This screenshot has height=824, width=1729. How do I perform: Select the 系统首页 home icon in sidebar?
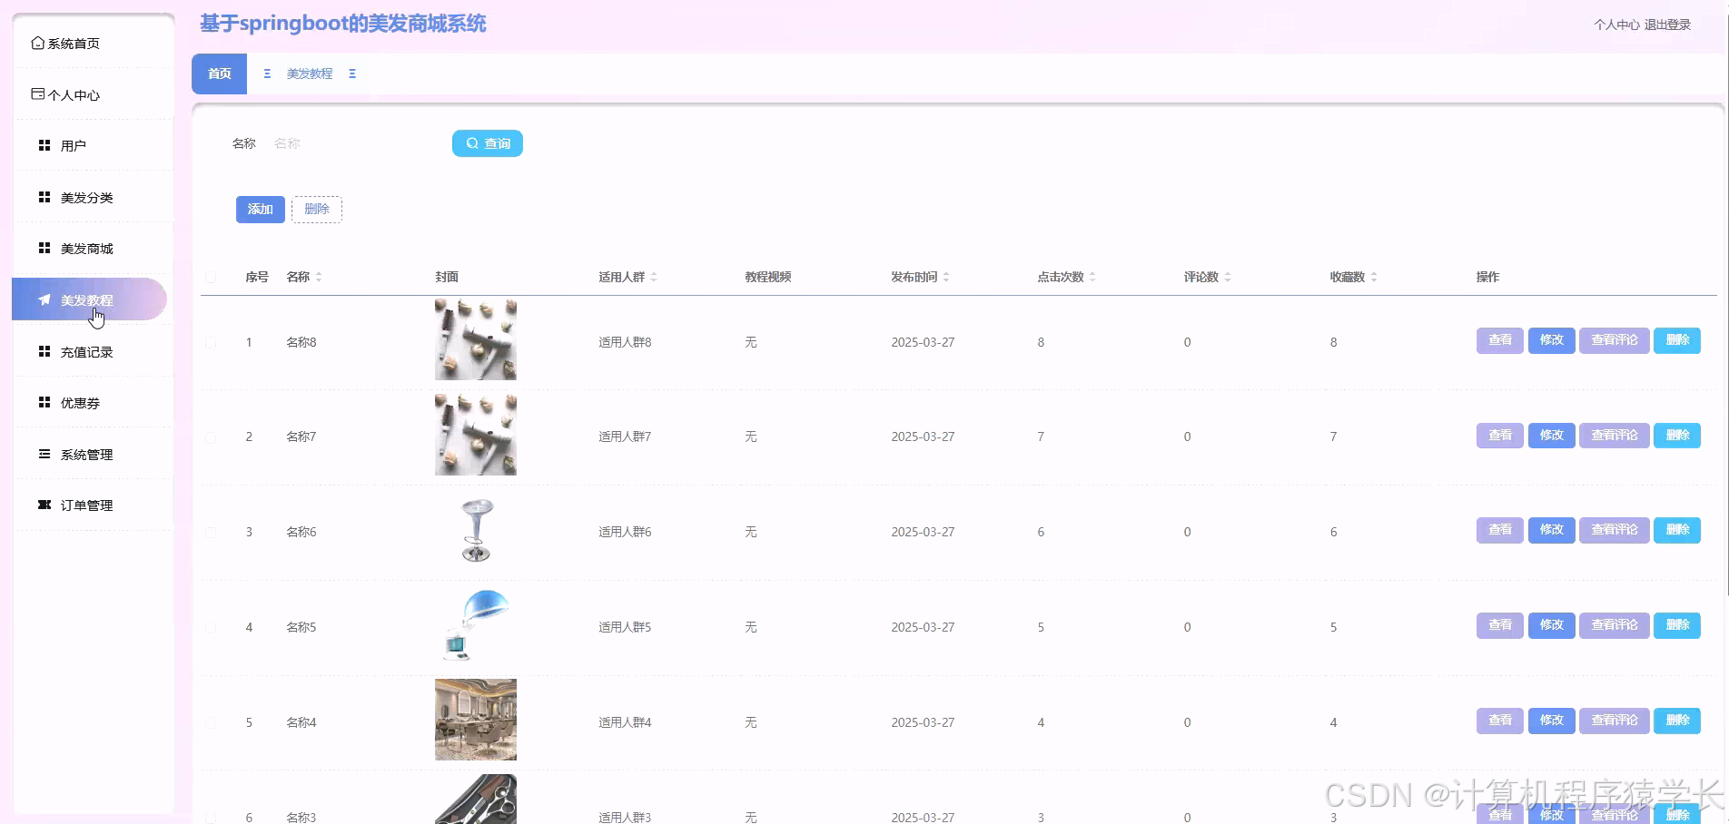click(x=37, y=42)
